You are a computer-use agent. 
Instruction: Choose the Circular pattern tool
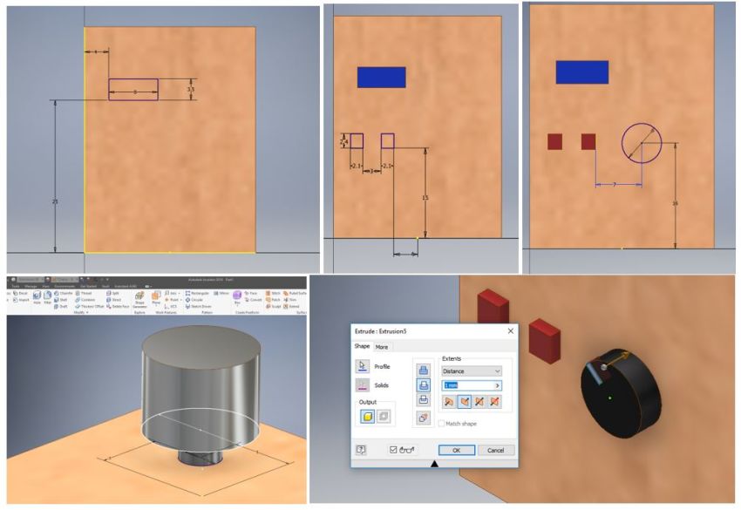194,300
